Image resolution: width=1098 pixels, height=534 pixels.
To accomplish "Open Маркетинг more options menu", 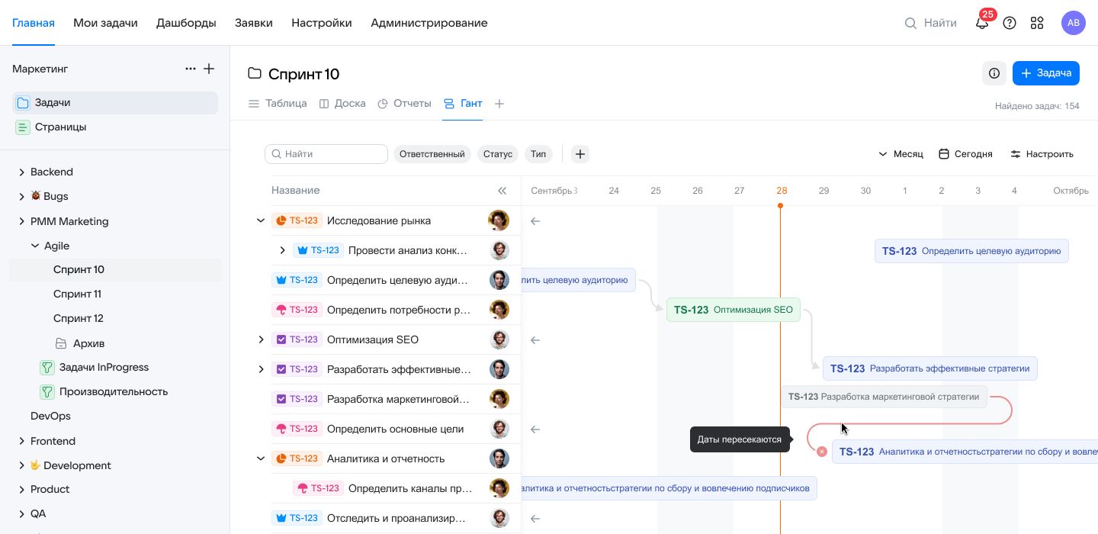I will tap(191, 69).
